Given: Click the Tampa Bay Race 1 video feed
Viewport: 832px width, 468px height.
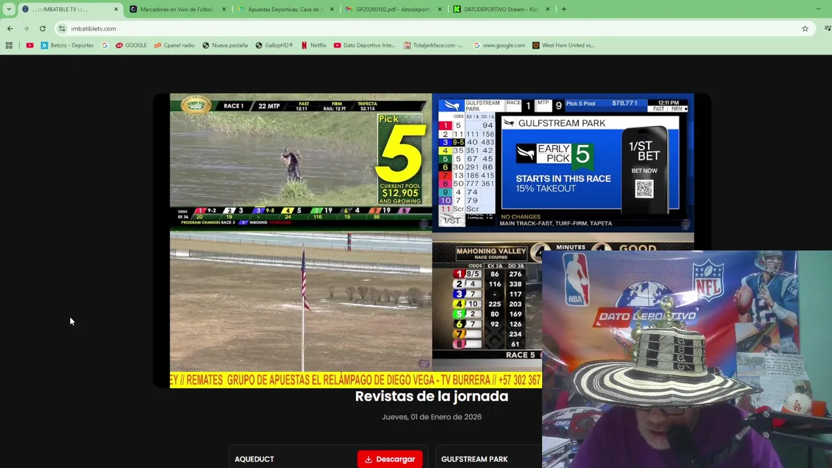Looking at the screenshot, I should (300, 161).
